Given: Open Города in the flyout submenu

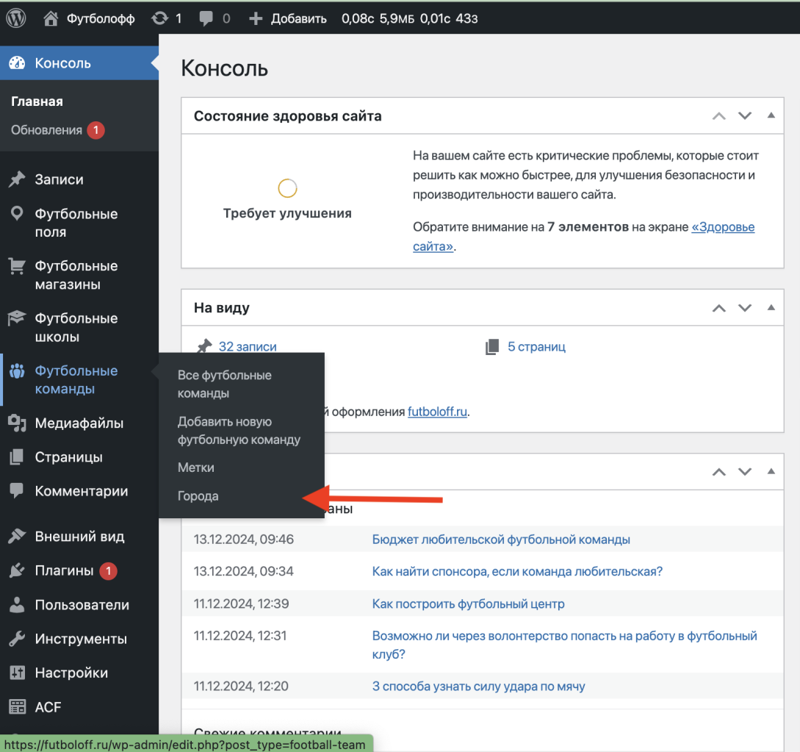Looking at the screenshot, I should pos(198,495).
